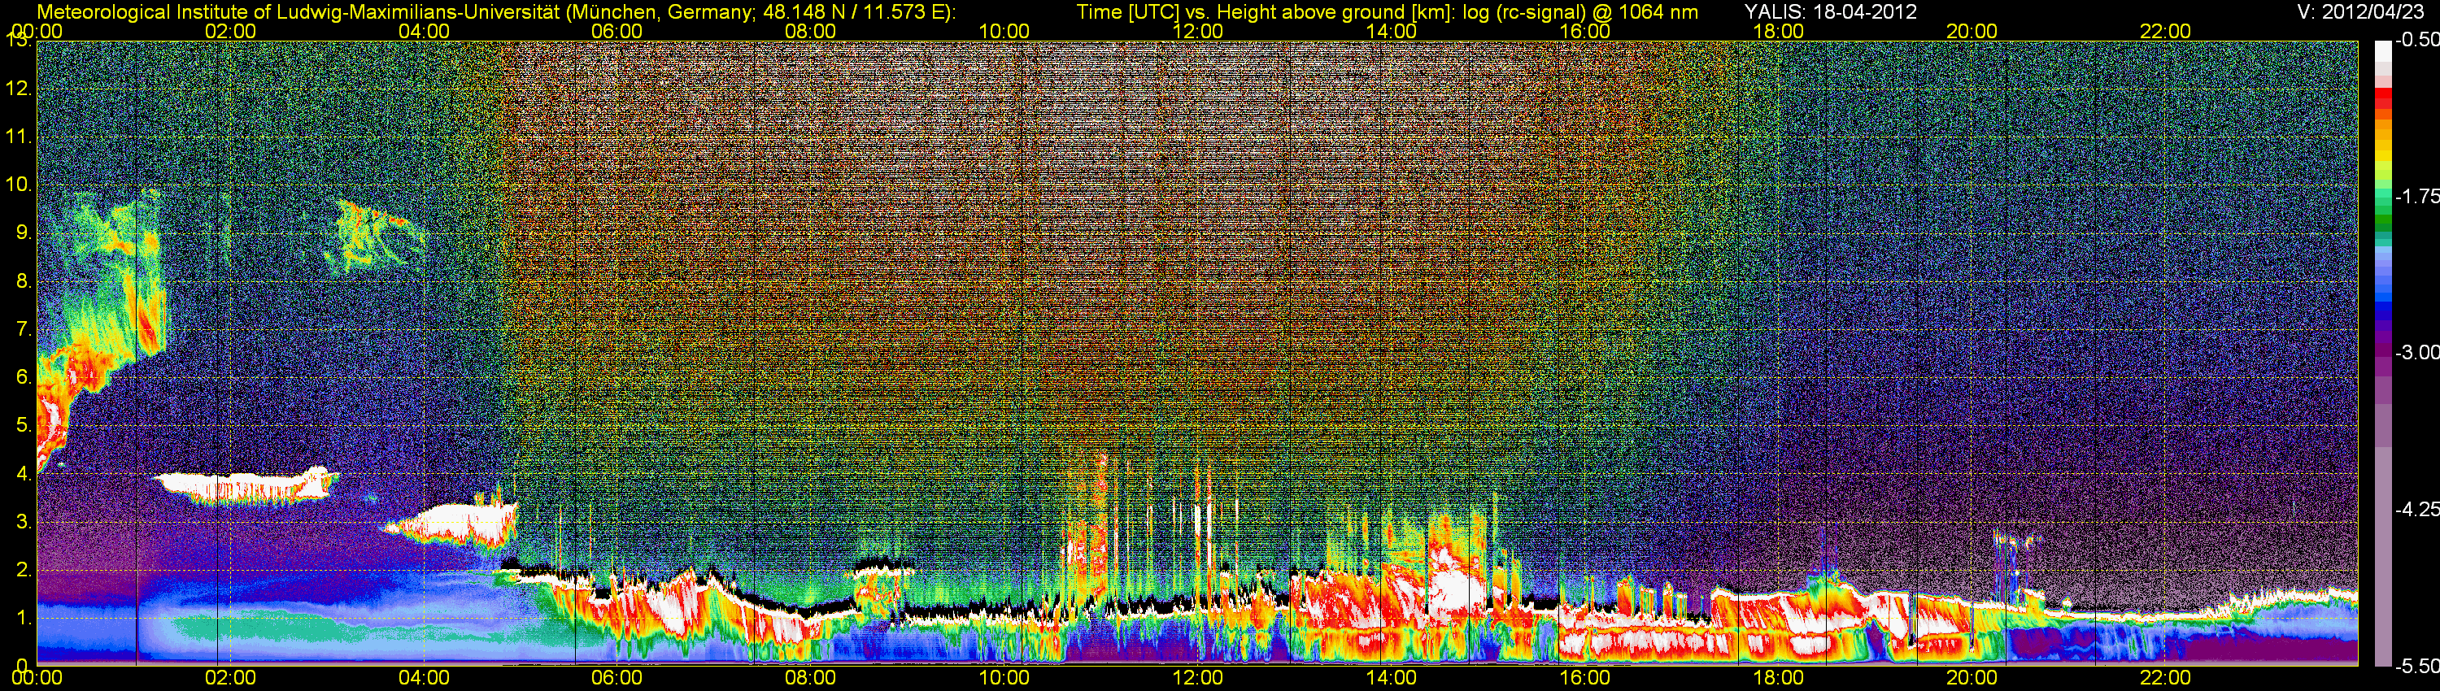Click the 00:00 label on bottom time axis
The width and height of the screenshot is (2440, 691).
tap(37, 678)
